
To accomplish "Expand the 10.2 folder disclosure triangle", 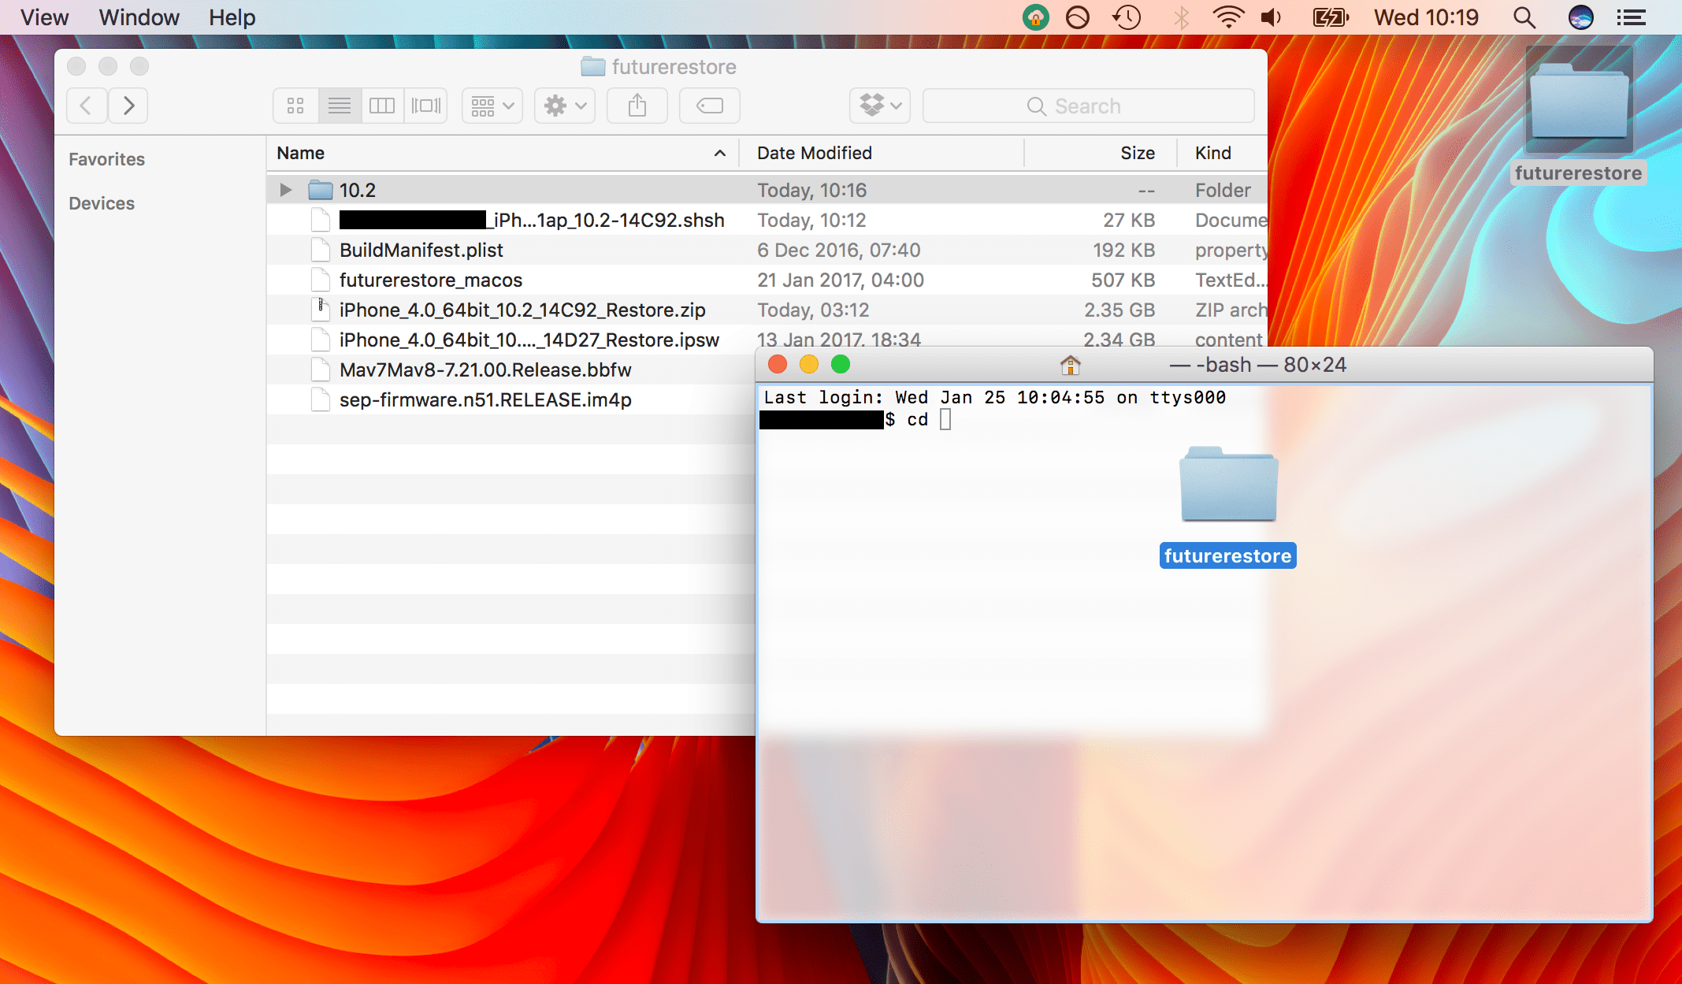I will [x=286, y=190].
